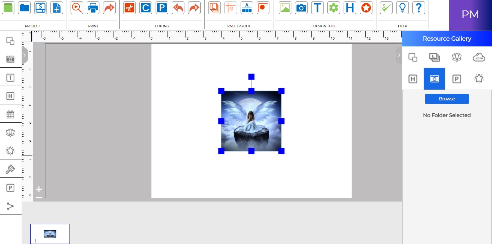Expand the left panel chevron
Image resolution: width=492 pixels, height=244 pixels.
[x=24, y=55]
